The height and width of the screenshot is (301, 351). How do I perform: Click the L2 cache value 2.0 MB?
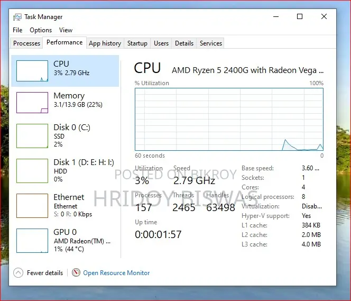tap(311, 235)
